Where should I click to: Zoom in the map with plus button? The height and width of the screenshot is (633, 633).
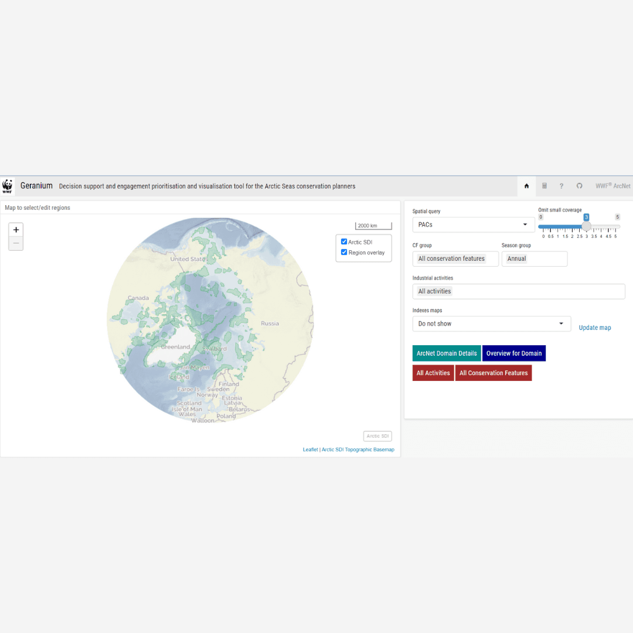16,230
